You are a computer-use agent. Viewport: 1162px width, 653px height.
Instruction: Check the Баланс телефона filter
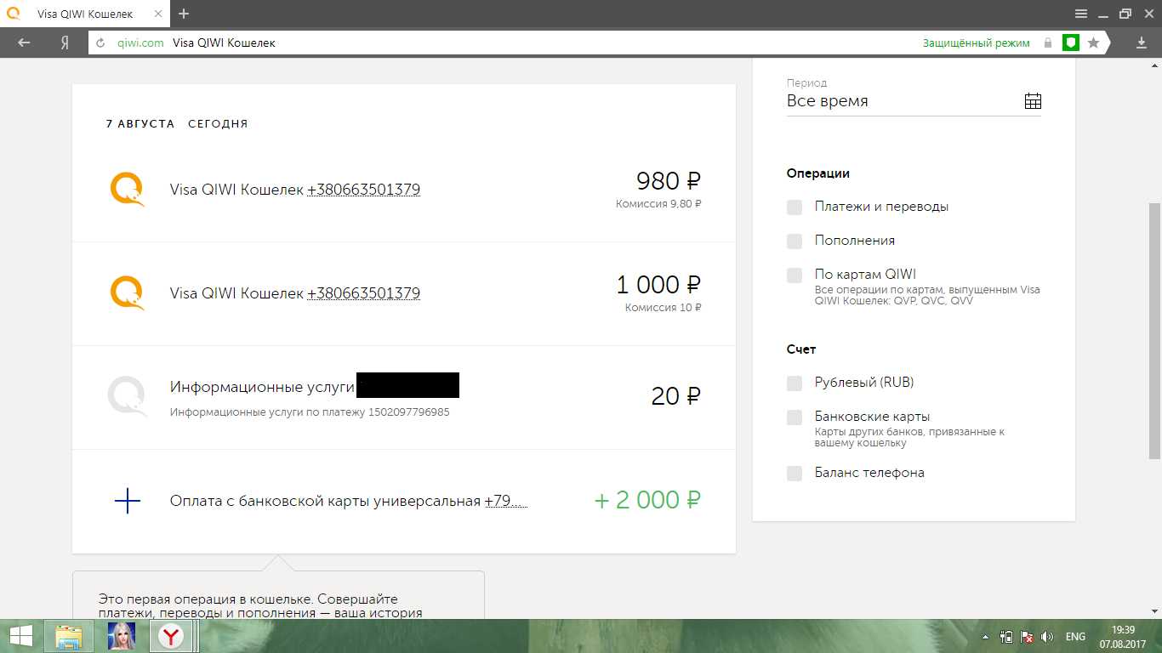pyautogui.click(x=795, y=474)
